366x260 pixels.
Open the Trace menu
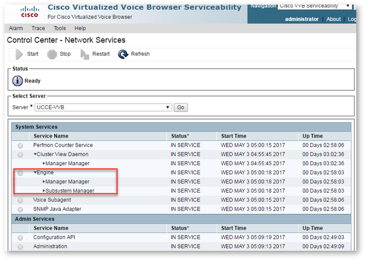[39, 28]
